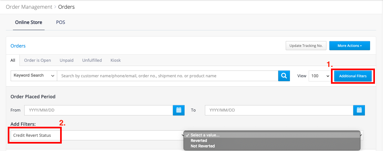Pick the 'Select a value...' option
Screen dimensions: 383x151
(272, 135)
